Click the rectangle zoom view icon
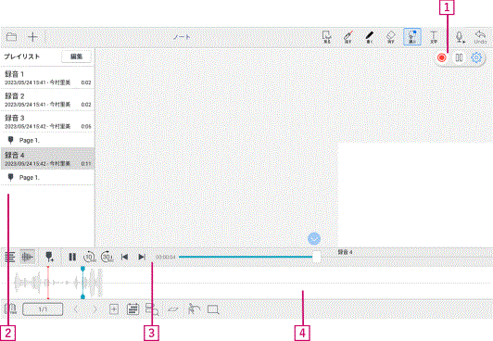This screenshot has width=493, height=341. pyautogui.click(x=213, y=309)
